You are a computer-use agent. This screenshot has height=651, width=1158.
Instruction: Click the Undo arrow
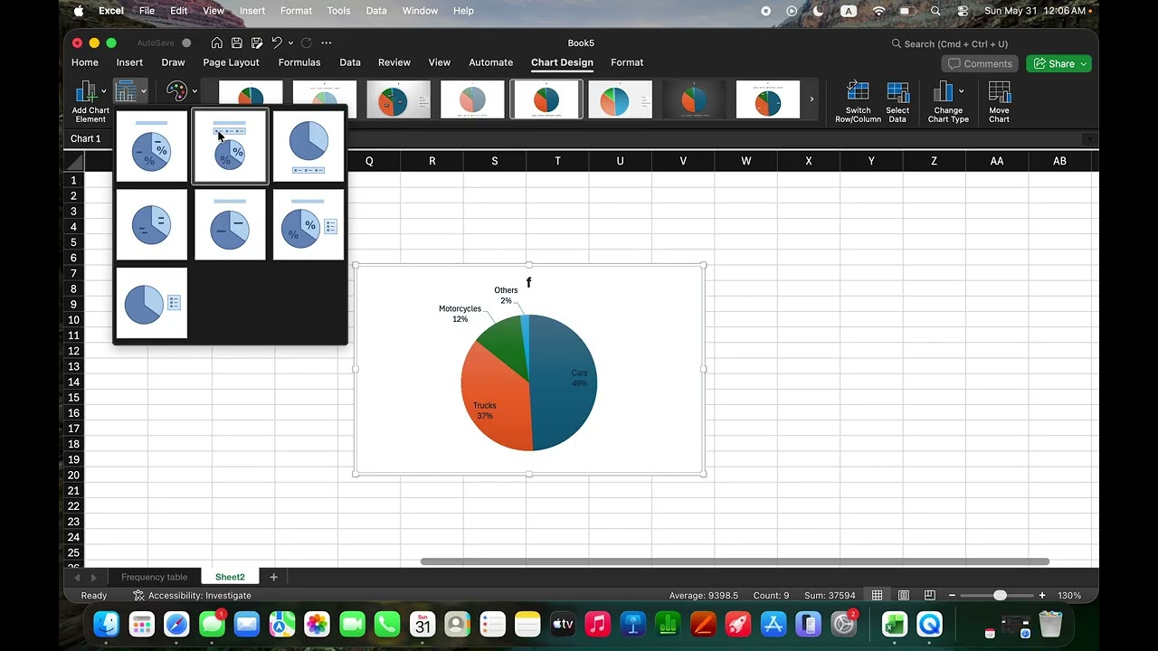click(277, 42)
